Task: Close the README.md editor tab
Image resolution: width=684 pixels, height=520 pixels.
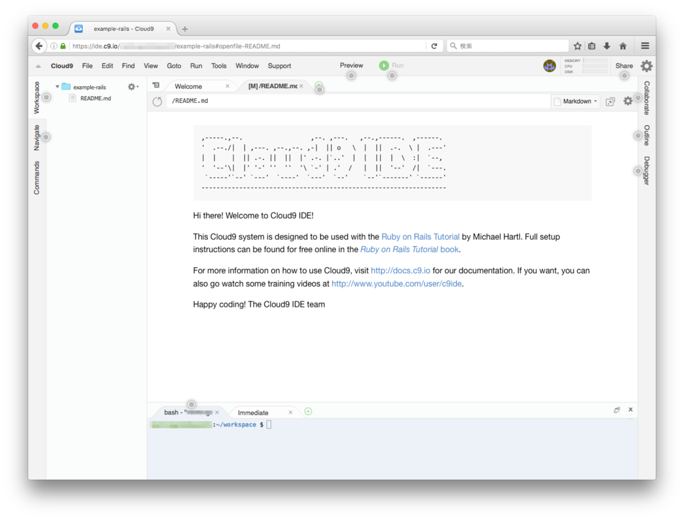Action: point(301,86)
